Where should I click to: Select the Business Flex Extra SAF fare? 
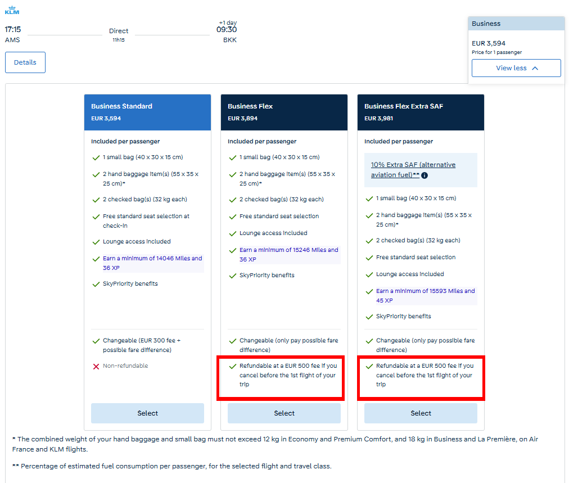[421, 413]
